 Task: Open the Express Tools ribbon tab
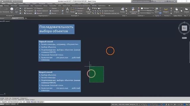(66, 6)
